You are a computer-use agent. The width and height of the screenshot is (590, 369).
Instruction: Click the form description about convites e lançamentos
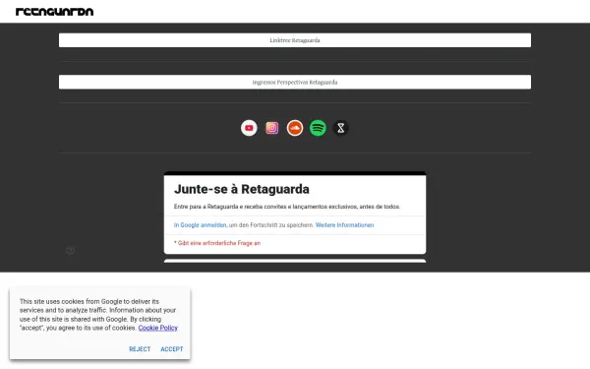(287, 207)
